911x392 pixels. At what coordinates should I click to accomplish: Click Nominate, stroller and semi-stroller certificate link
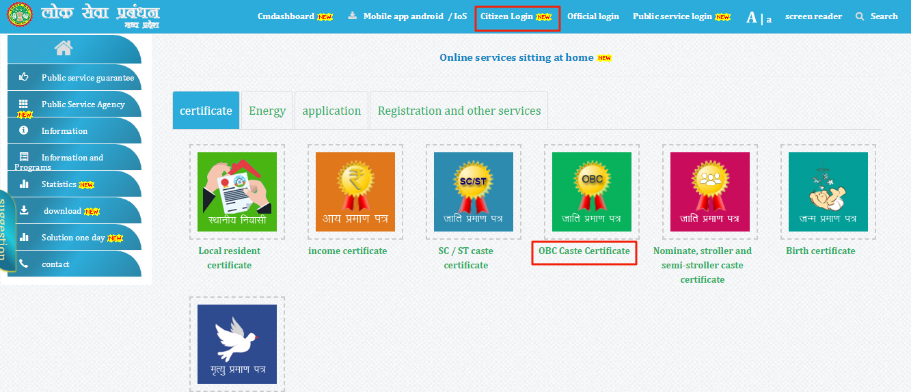click(x=703, y=265)
